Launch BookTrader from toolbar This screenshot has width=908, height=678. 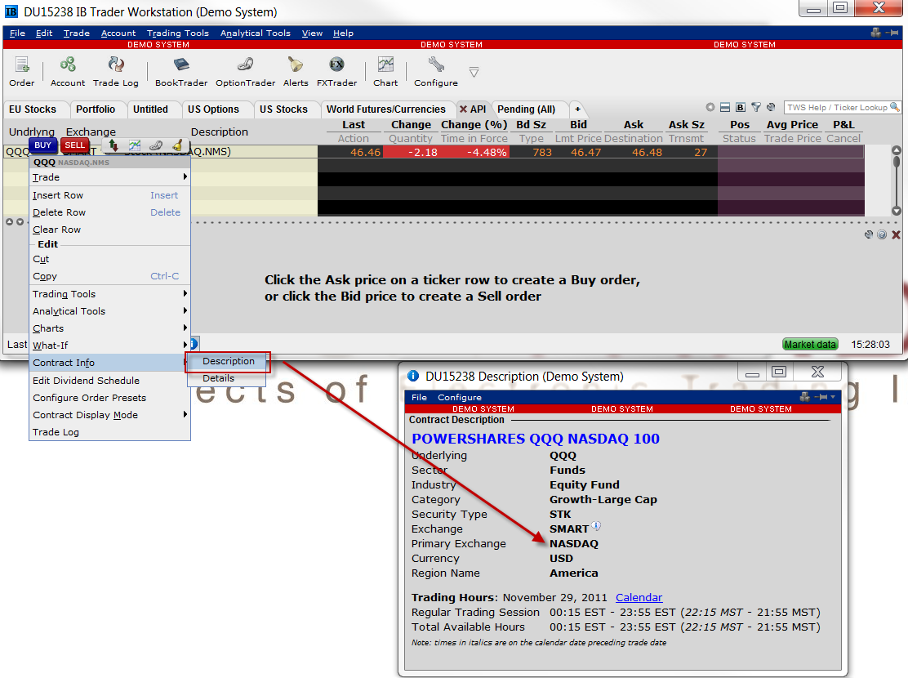(x=181, y=71)
